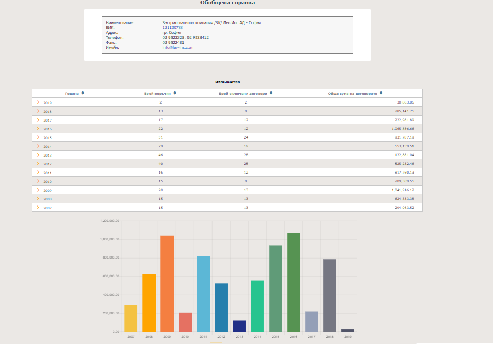Expand the 2016 row chevron
Image resolution: width=493 pixels, height=344 pixels.
(x=38, y=129)
